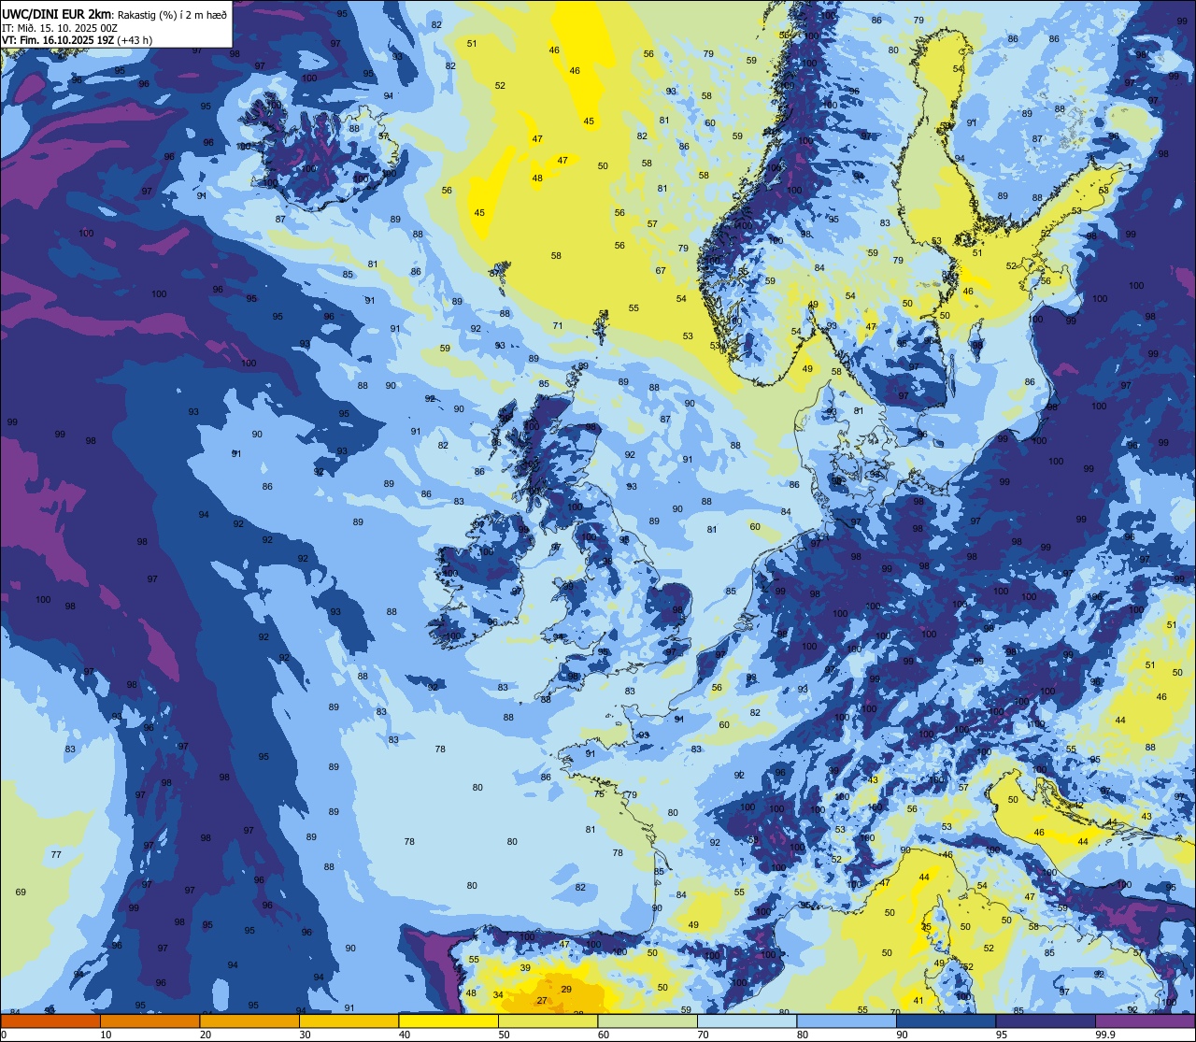Image resolution: width=1196 pixels, height=1042 pixels.
Task: Click the legend scale label '95'
Action: point(1002,1035)
